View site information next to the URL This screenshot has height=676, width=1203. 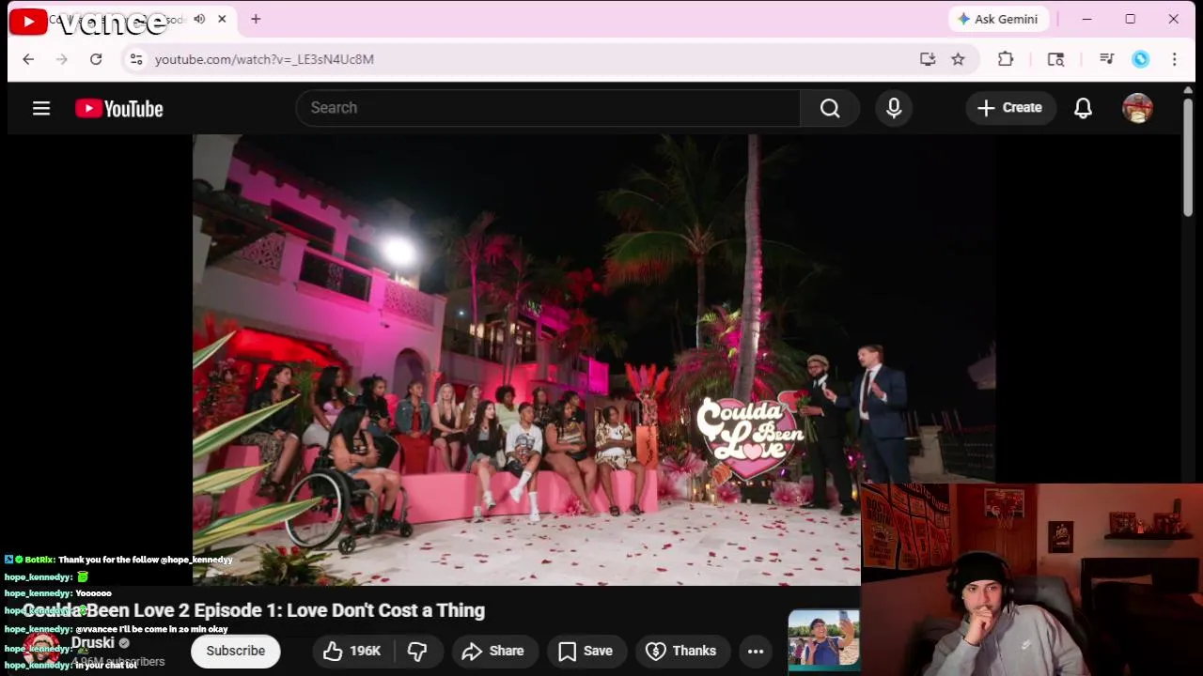pyautogui.click(x=136, y=59)
